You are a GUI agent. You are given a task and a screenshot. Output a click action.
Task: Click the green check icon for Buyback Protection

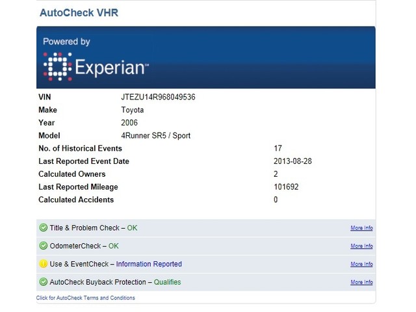click(44, 282)
